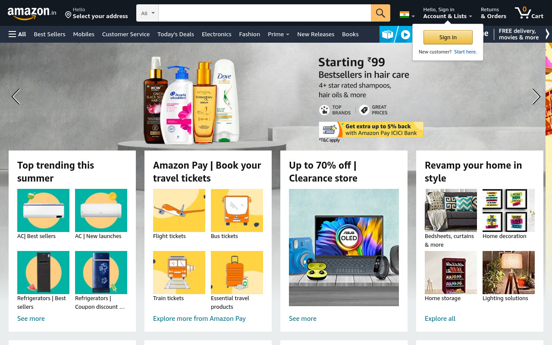This screenshot has width=552, height=345.
Task: Click the Amazon.in logo
Action: point(32,13)
